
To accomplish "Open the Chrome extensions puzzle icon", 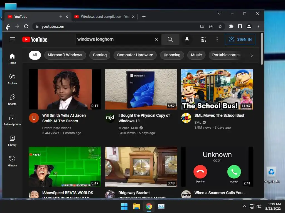I will coord(231,26).
